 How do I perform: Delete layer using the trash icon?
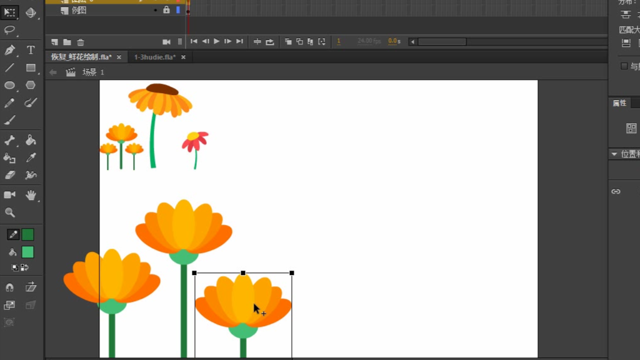[81, 42]
